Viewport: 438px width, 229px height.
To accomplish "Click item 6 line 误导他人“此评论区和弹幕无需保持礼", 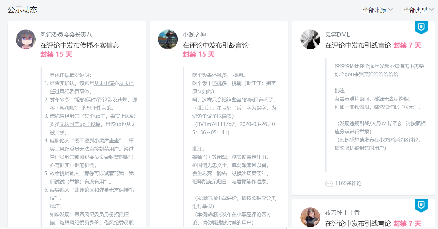I will coord(92,190).
